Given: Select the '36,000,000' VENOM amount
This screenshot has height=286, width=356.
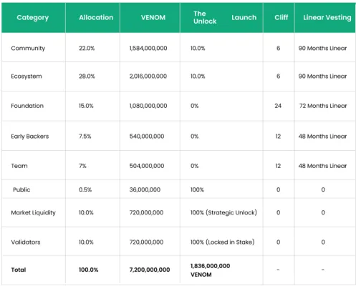Looking at the screenshot, I should point(145,189).
